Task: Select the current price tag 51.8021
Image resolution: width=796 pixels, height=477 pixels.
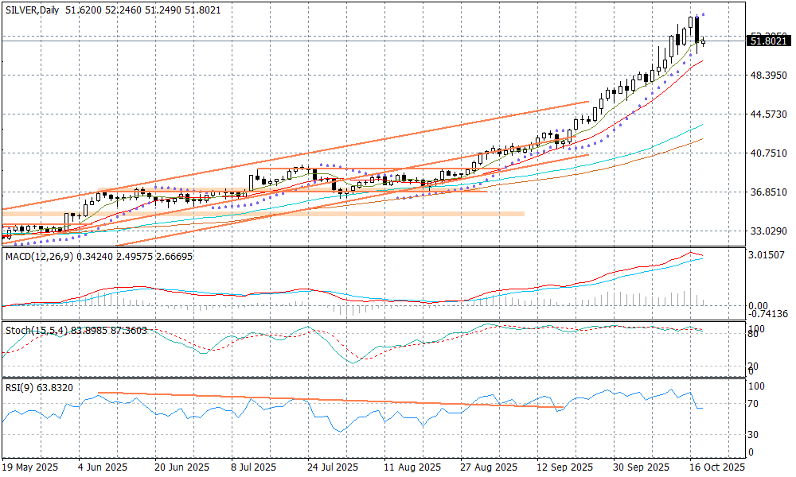Action: [x=768, y=41]
